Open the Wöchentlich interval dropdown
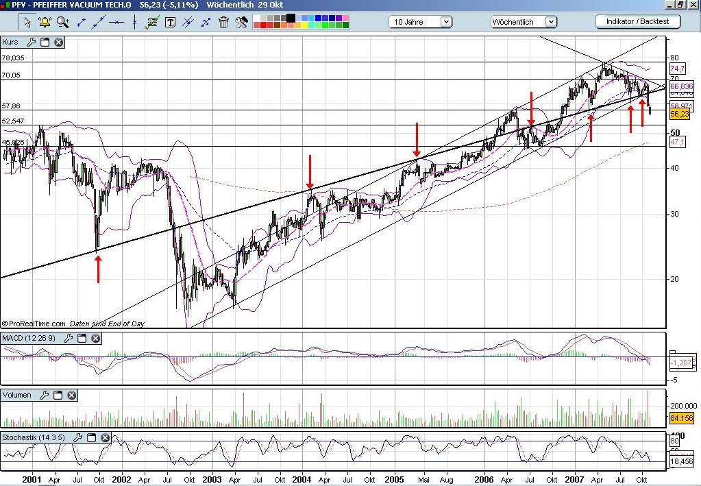 (x=524, y=21)
